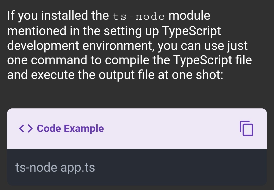The width and height of the screenshot is (274, 190).
Task: Click 'output' in the last paragraph line
Action: point(116,75)
